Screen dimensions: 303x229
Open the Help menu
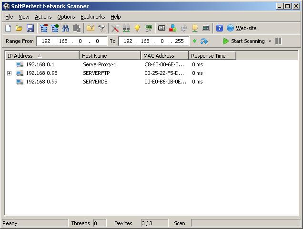pyautogui.click(x=116, y=17)
